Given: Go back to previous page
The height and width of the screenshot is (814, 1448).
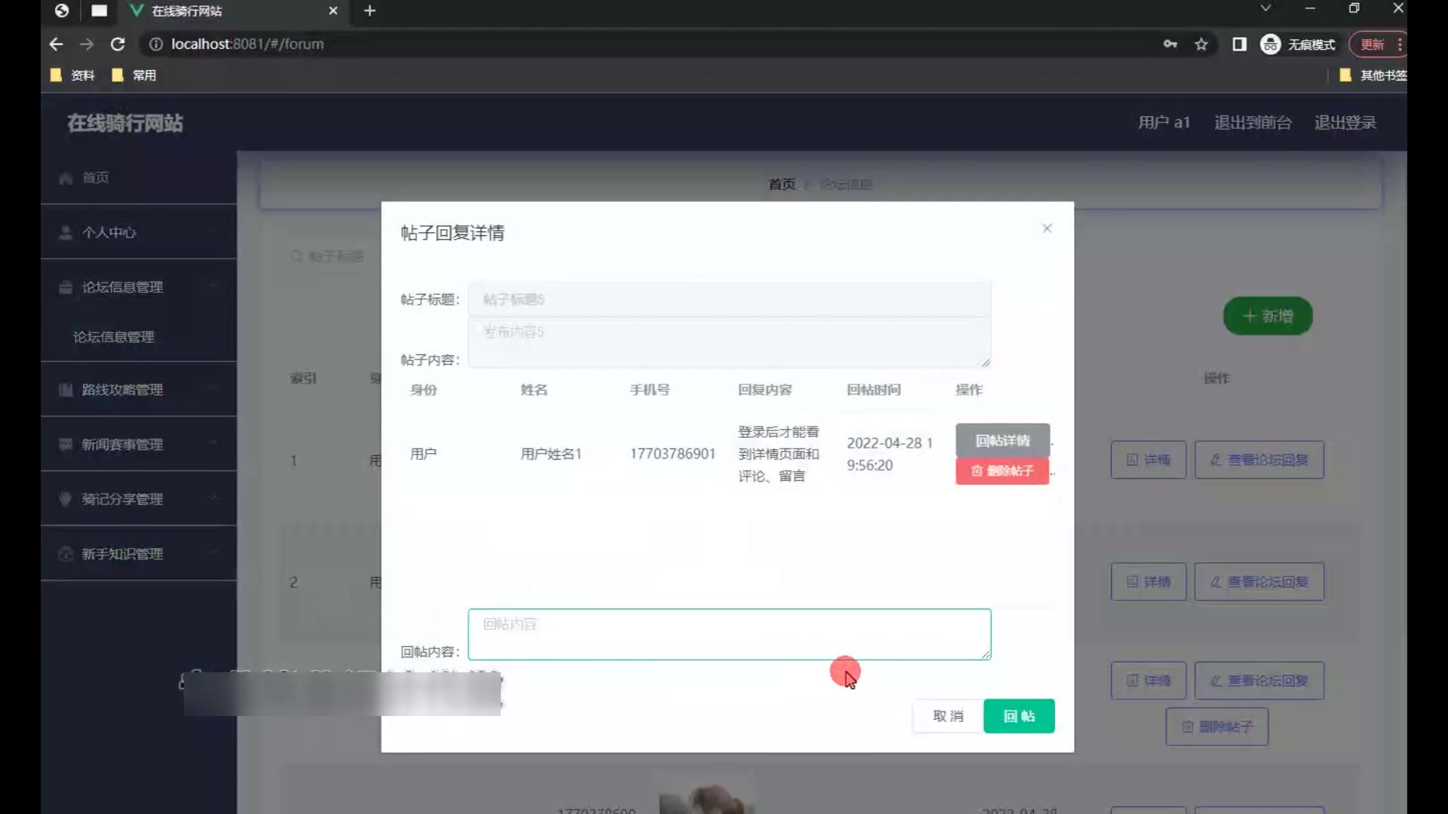Looking at the screenshot, I should click(x=56, y=44).
